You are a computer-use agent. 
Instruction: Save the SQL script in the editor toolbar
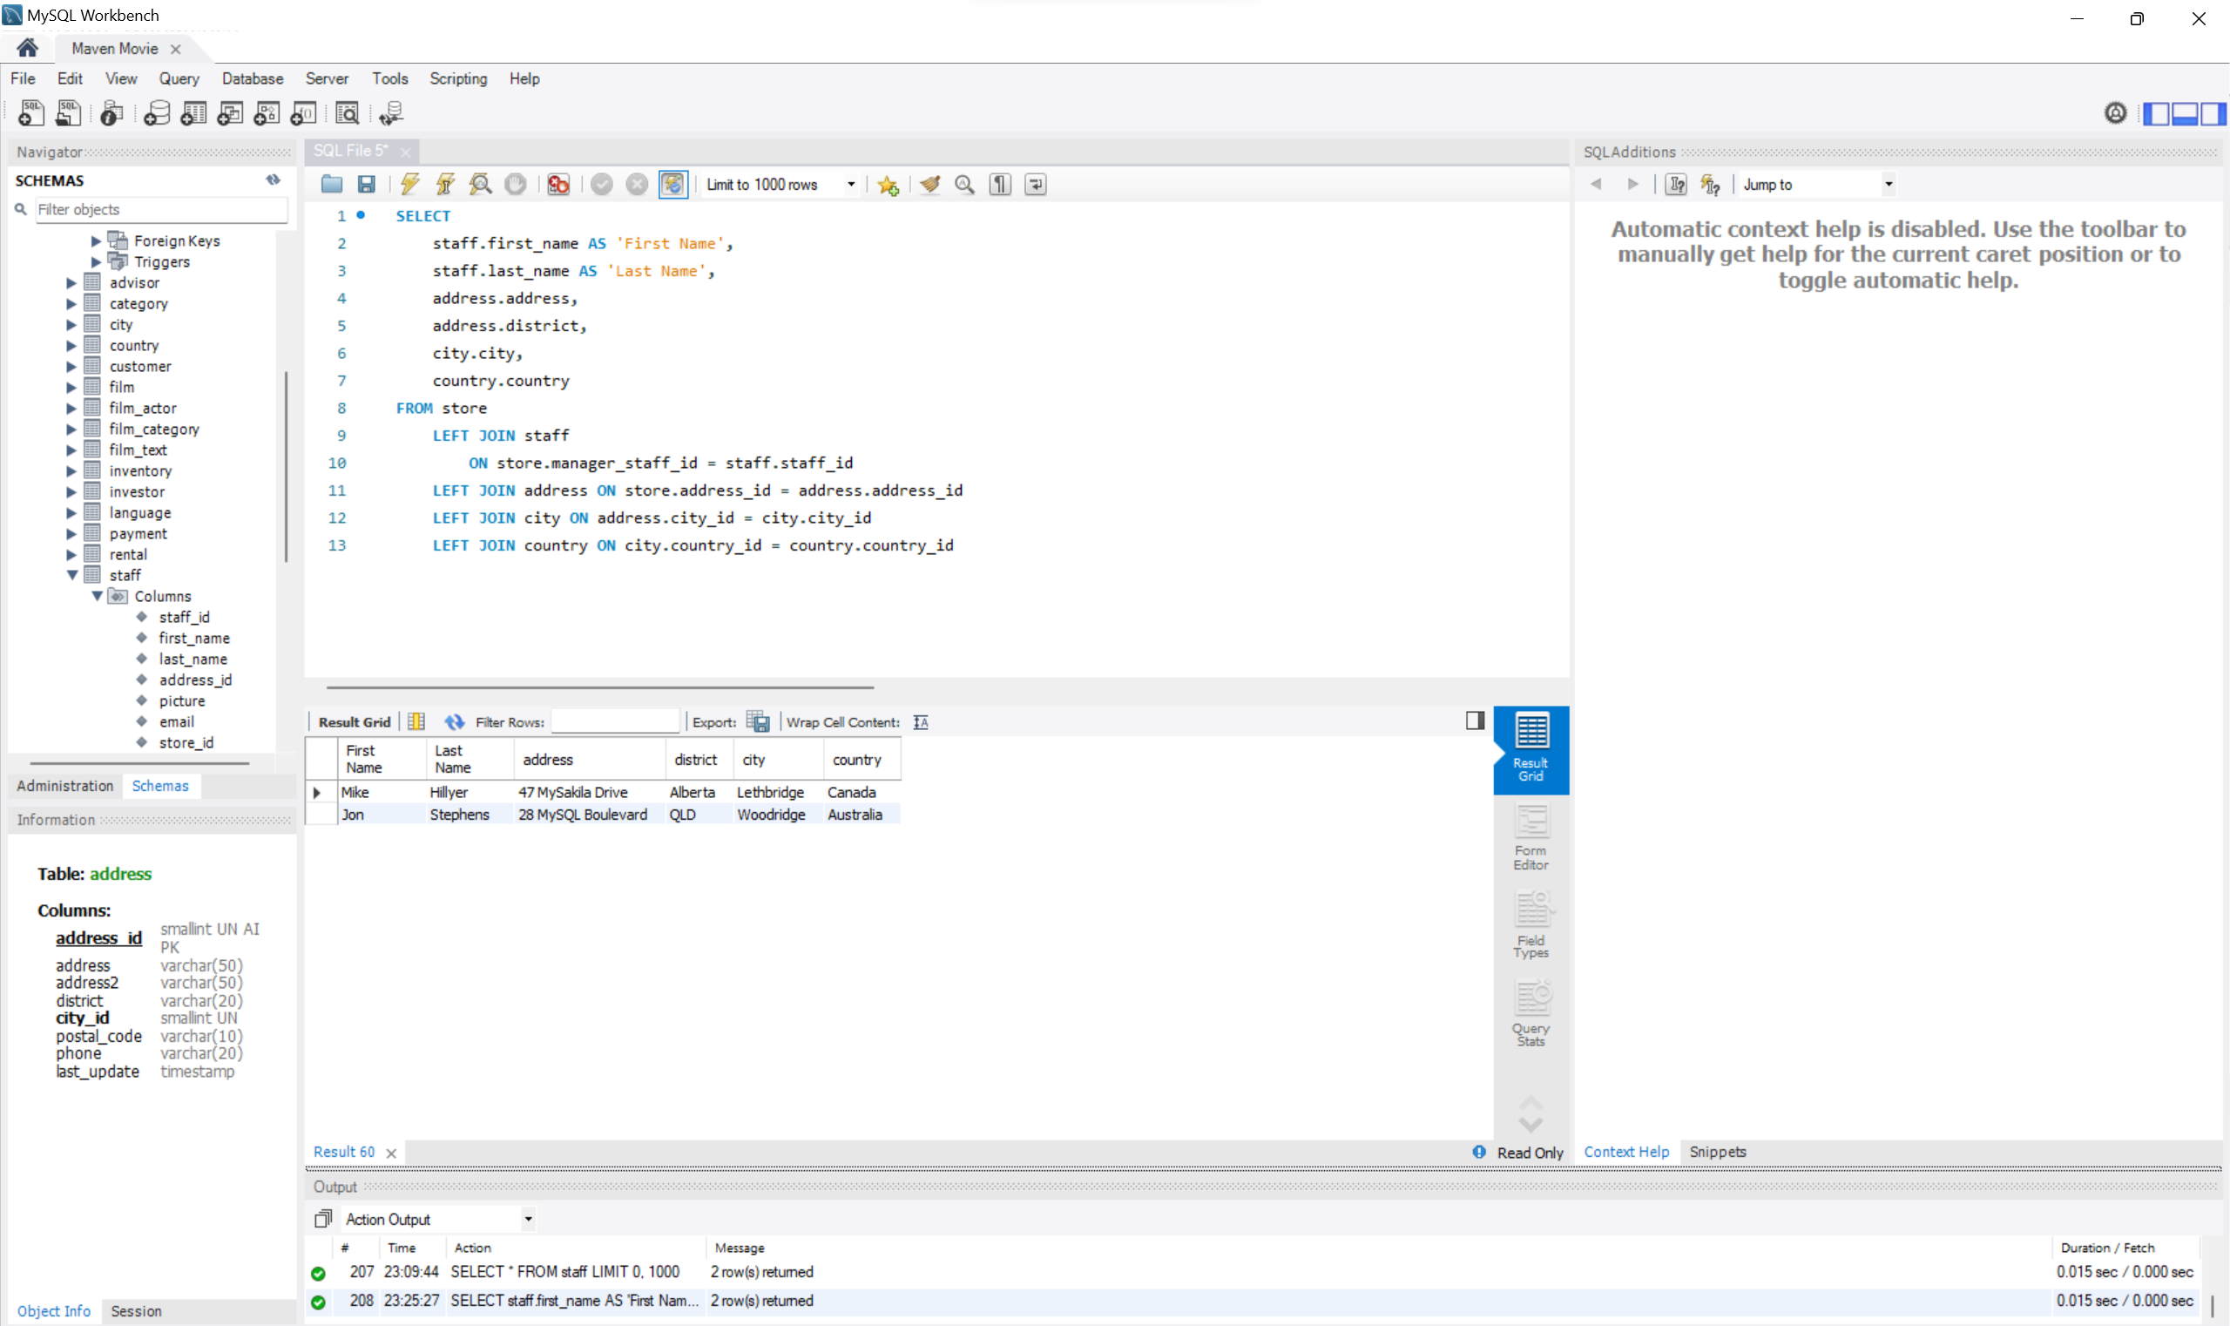coord(365,184)
